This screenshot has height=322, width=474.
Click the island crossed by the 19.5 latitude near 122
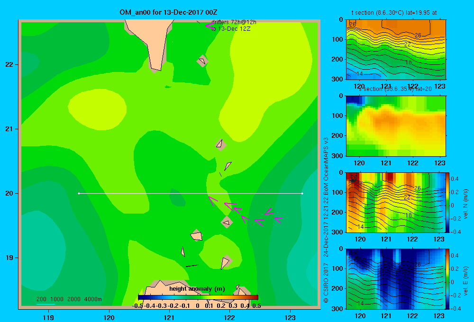click(227, 223)
